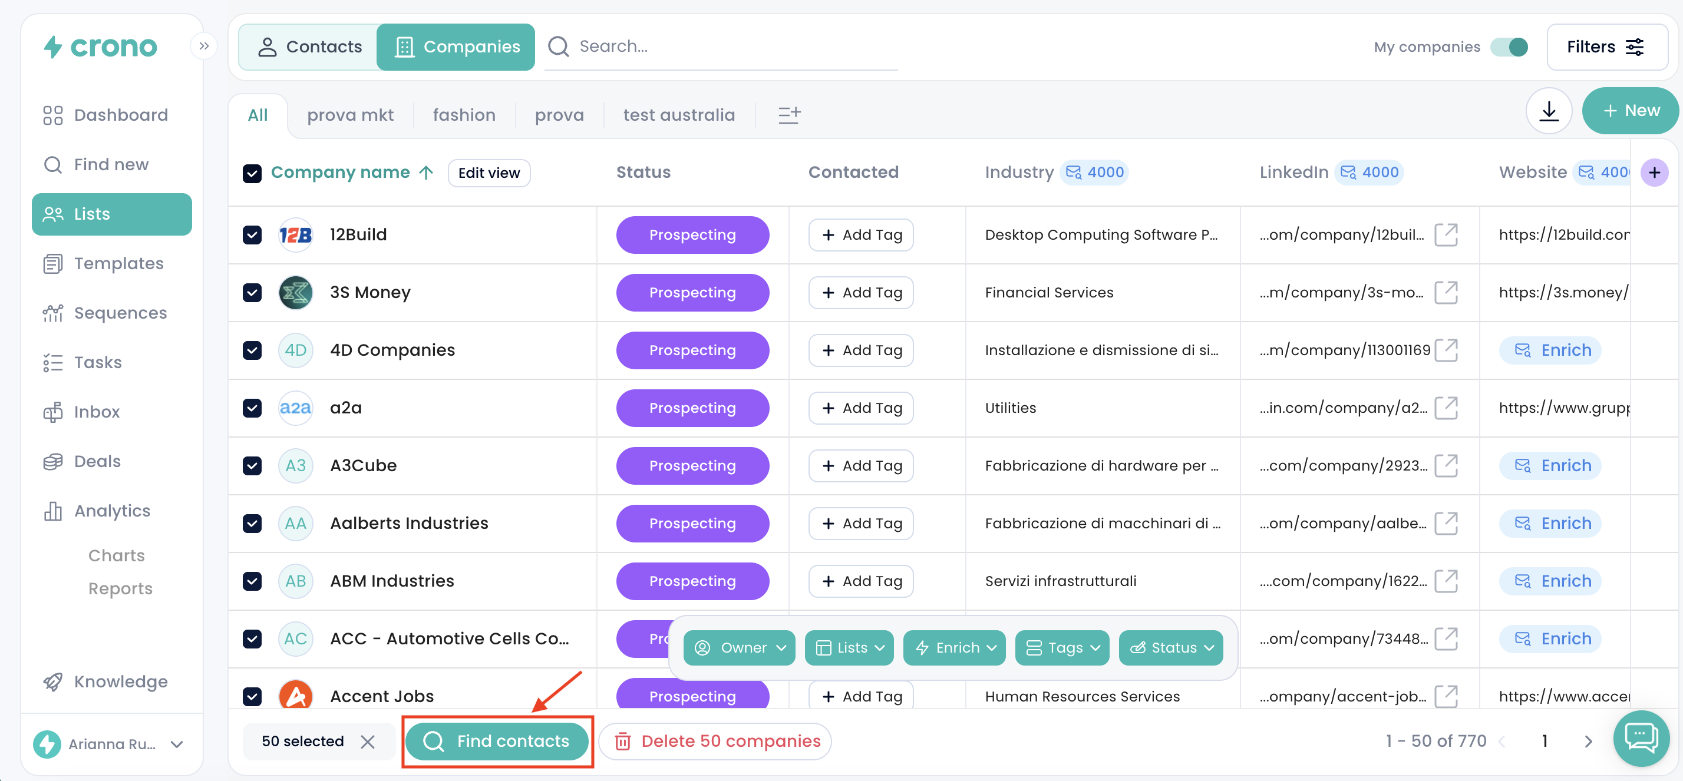The width and height of the screenshot is (1683, 781).
Task: Open the 4D Companies LinkedIn external link icon
Action: 1446,350
